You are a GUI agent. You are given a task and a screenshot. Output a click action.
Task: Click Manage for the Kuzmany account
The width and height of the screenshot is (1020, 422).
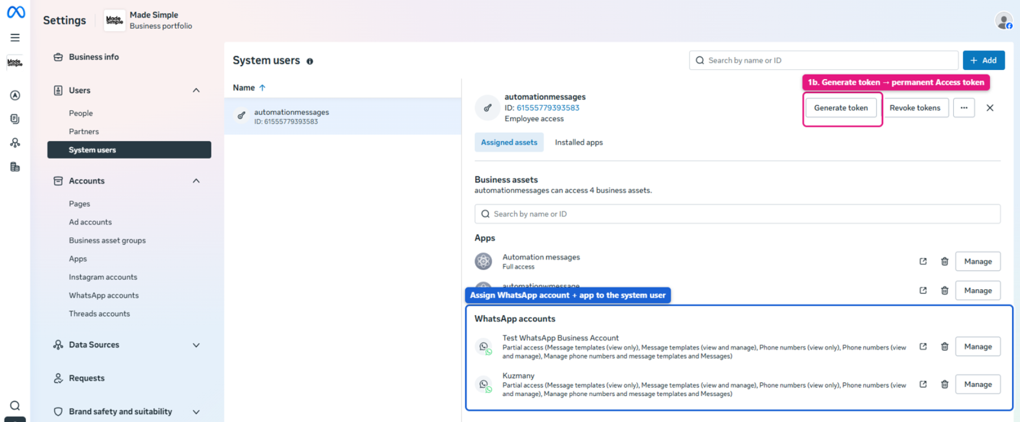pyautogui.click(x=978, y=384)
